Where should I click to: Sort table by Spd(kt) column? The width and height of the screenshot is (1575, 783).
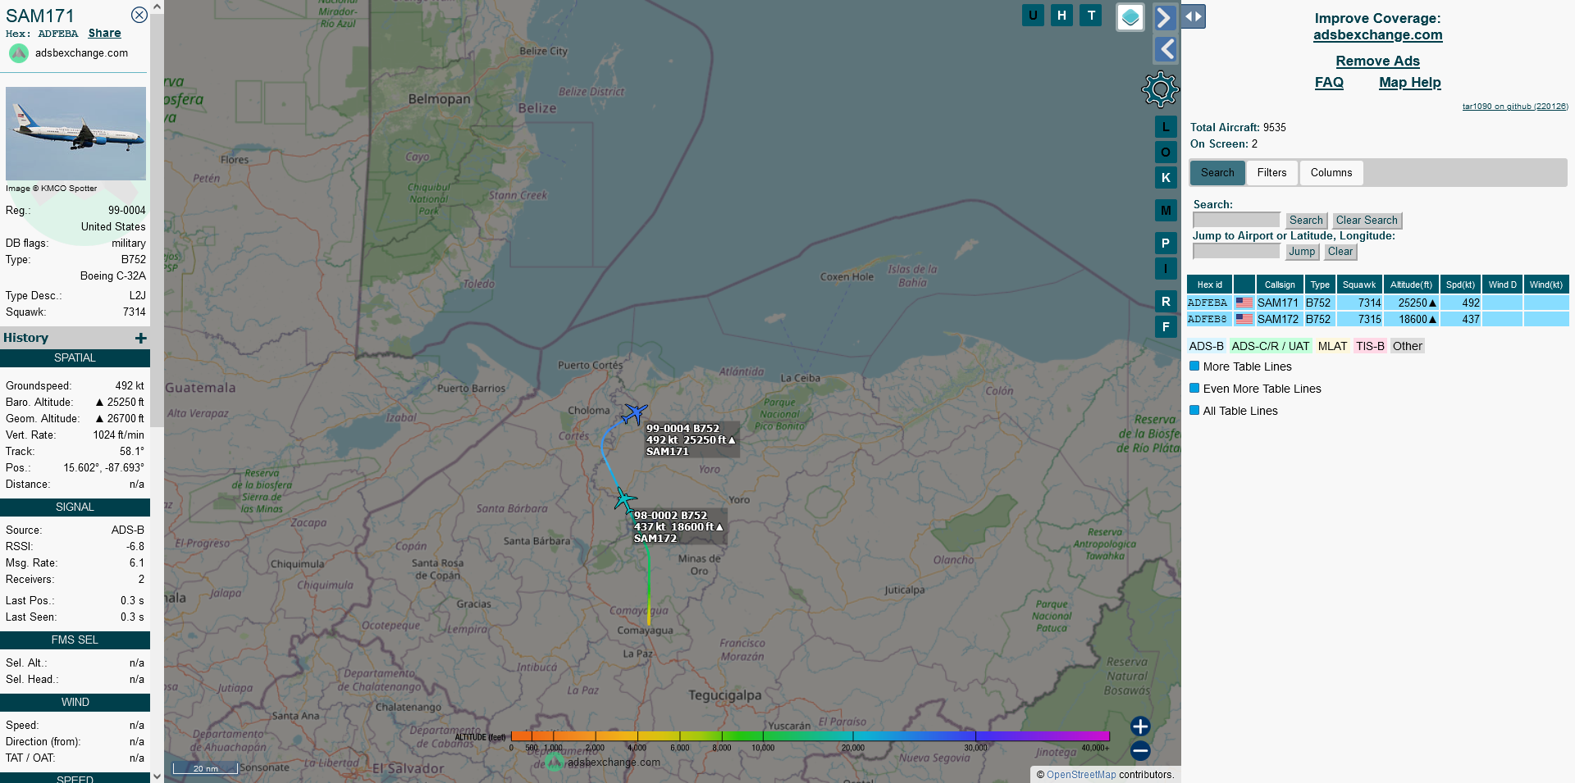tap(1460, 285)
